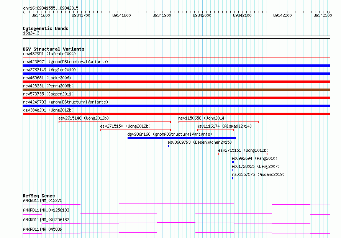Click the 89341700 ruler tick label
Screen dimensions: 341x238
(x=81, y=15)
